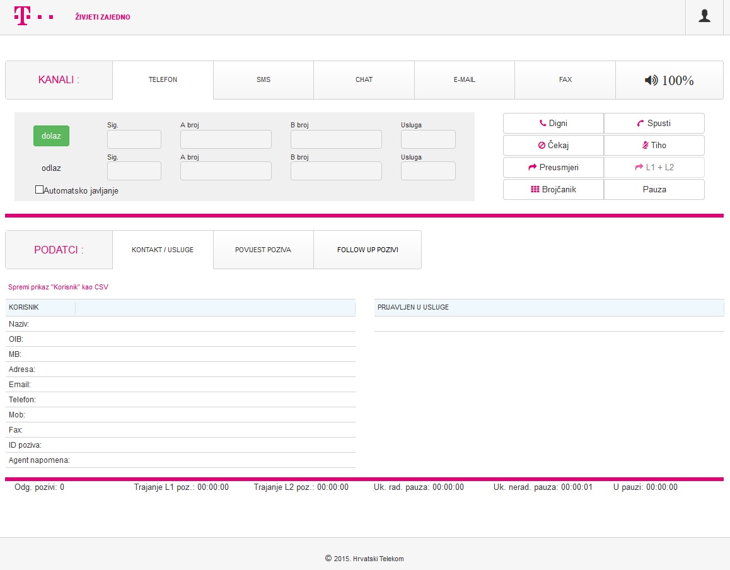The image size is (730, 570).
Task: Click the incoming A broj field
Action: tap(226, 139)
